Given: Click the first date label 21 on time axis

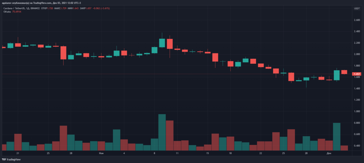Looking at the screenshot, I should (18, 153).
